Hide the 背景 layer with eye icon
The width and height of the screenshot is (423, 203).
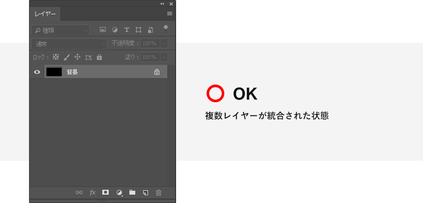coord(37,72)
